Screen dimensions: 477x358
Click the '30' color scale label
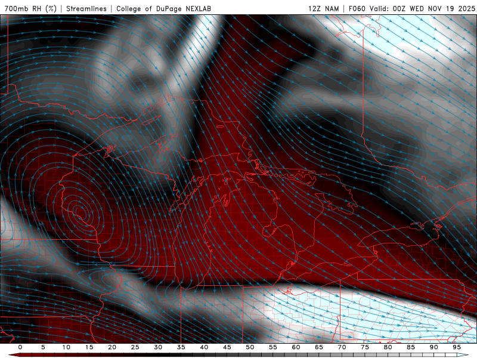click(158, 347)
